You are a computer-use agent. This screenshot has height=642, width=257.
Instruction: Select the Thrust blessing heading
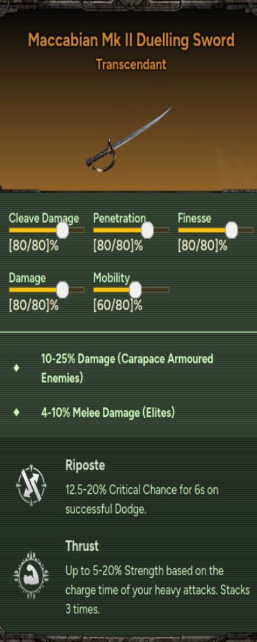coord(82,546)
